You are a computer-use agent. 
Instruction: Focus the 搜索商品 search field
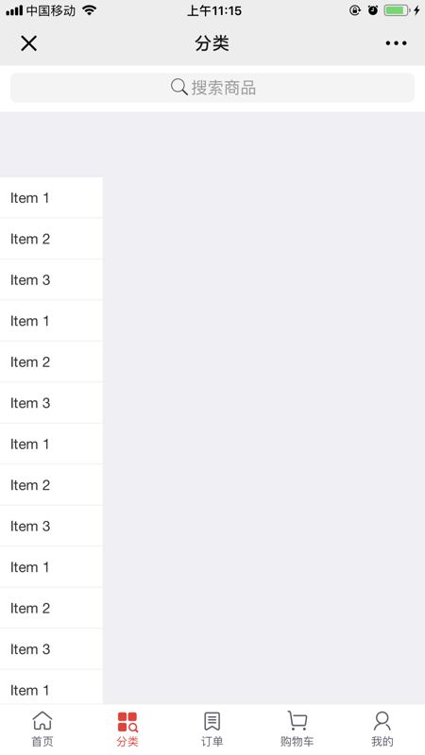[212, 88]
